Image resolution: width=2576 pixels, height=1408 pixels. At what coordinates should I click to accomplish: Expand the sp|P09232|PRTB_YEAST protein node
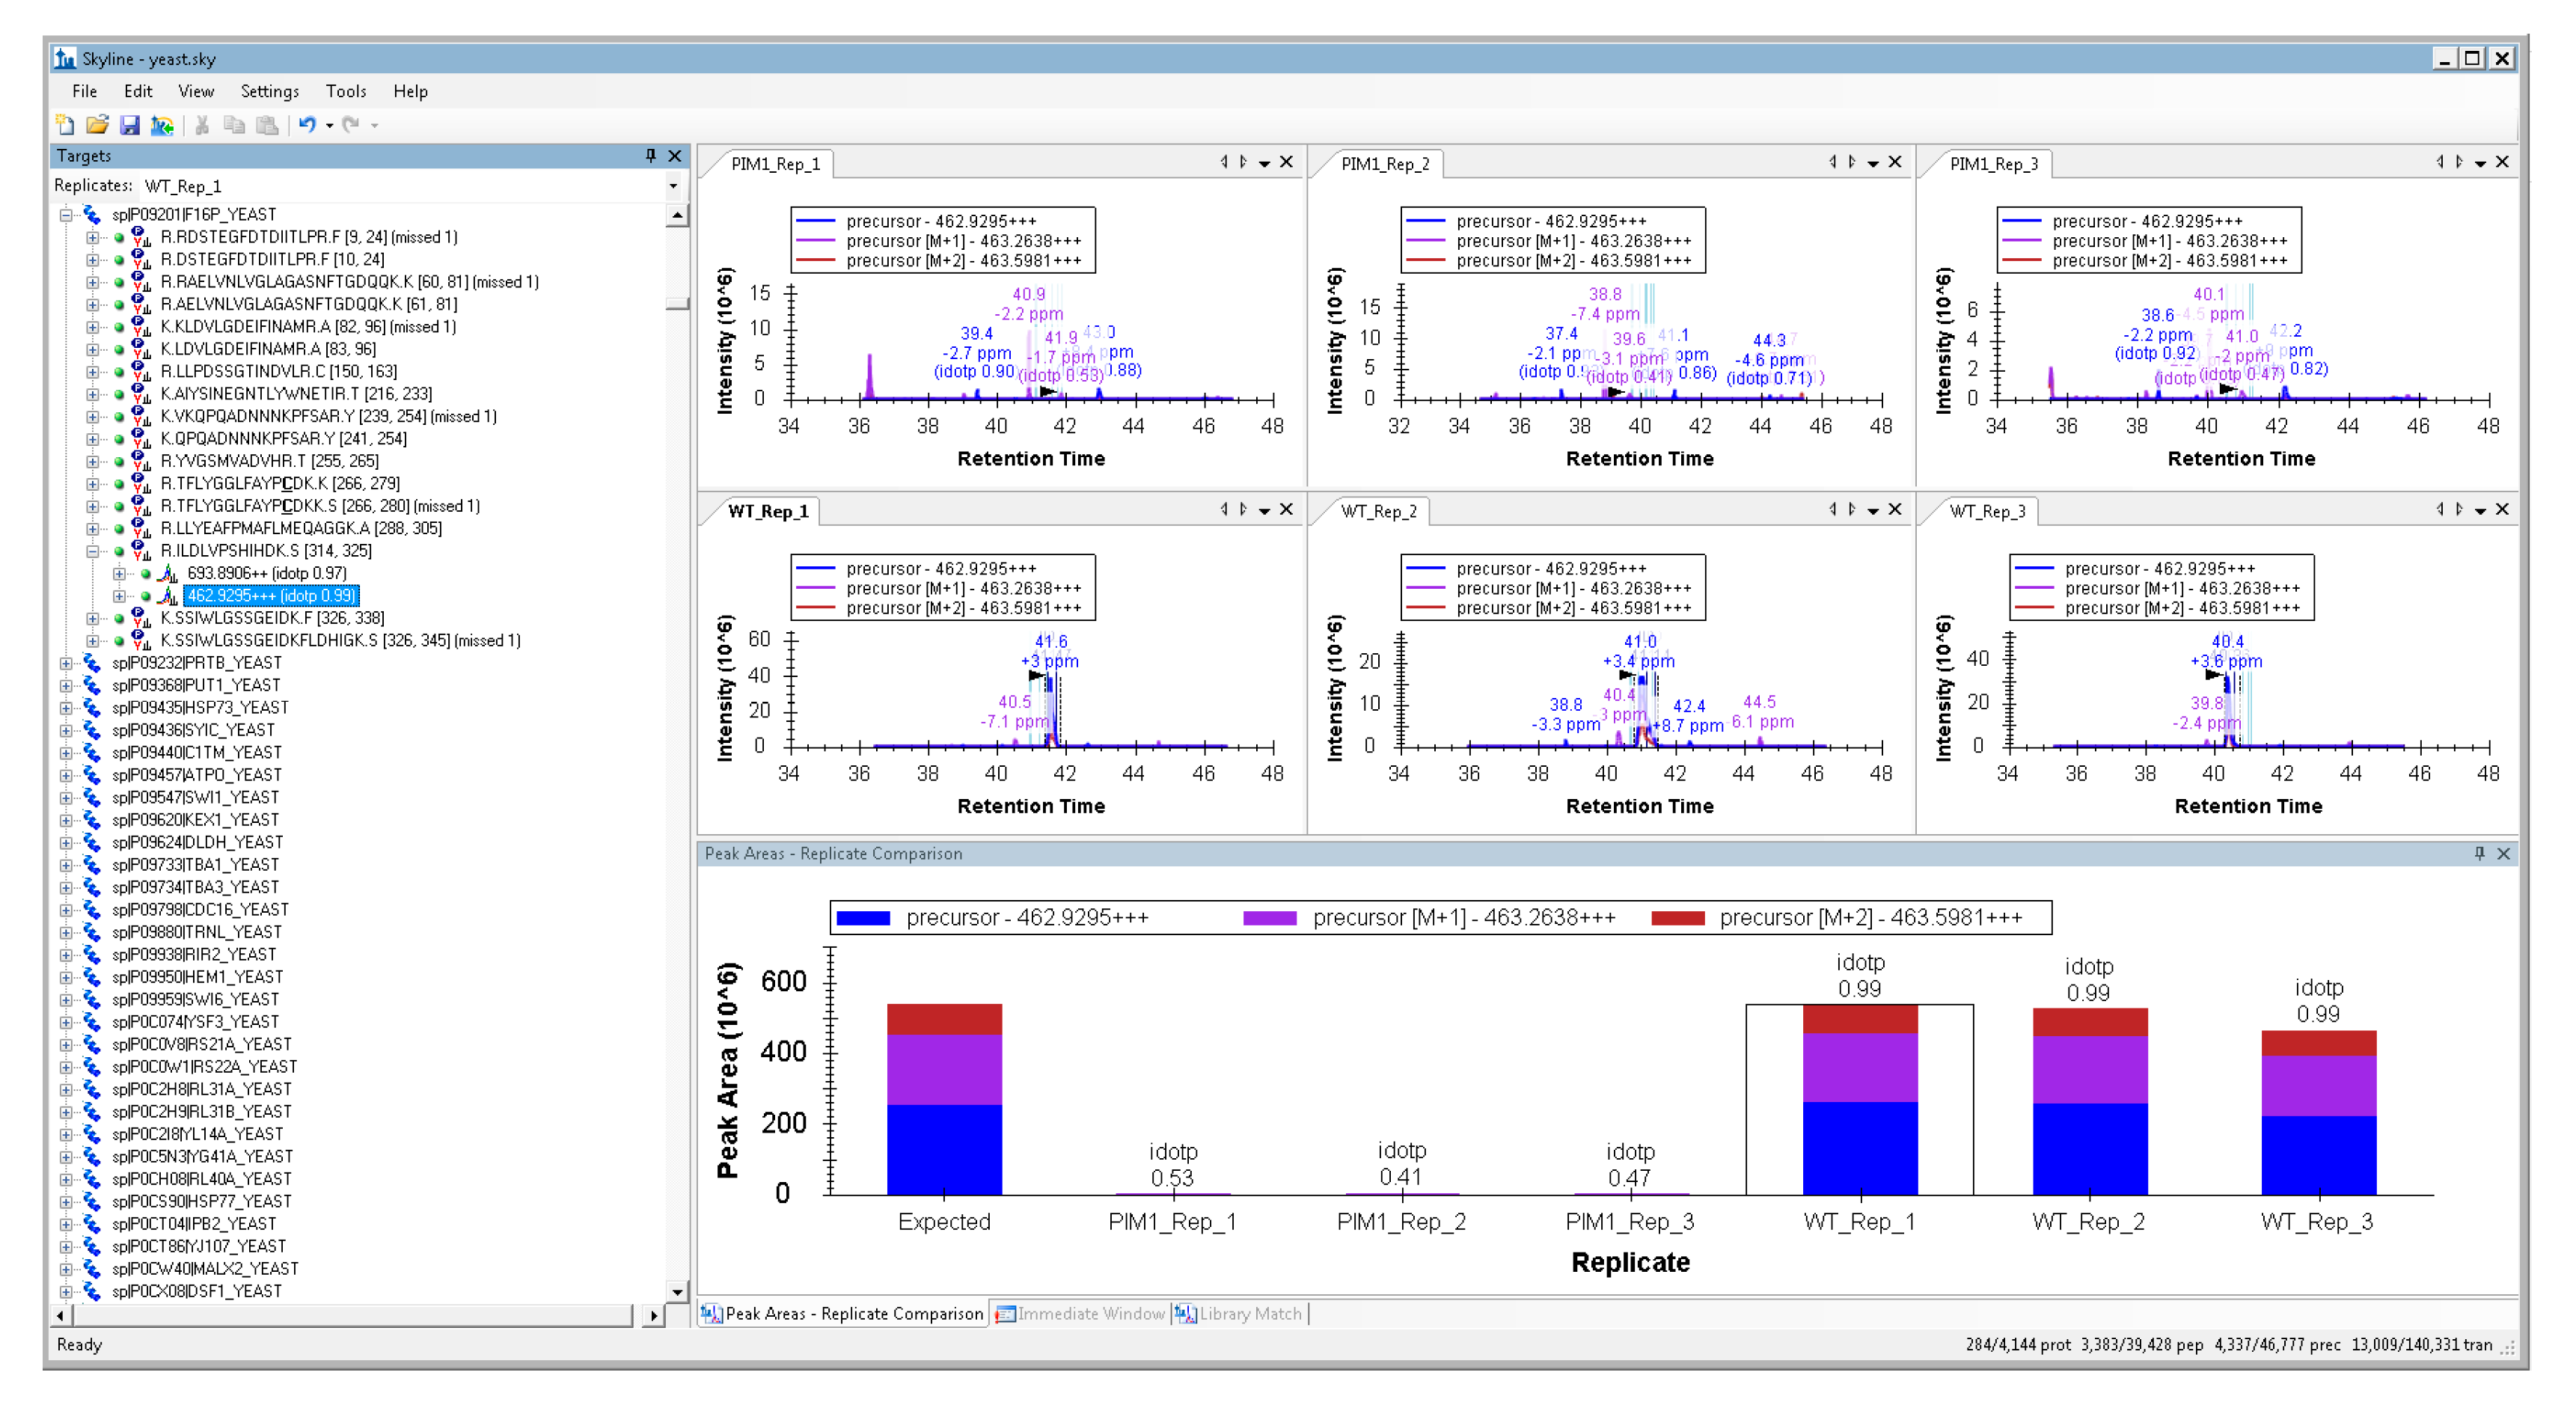coord(66,664)
